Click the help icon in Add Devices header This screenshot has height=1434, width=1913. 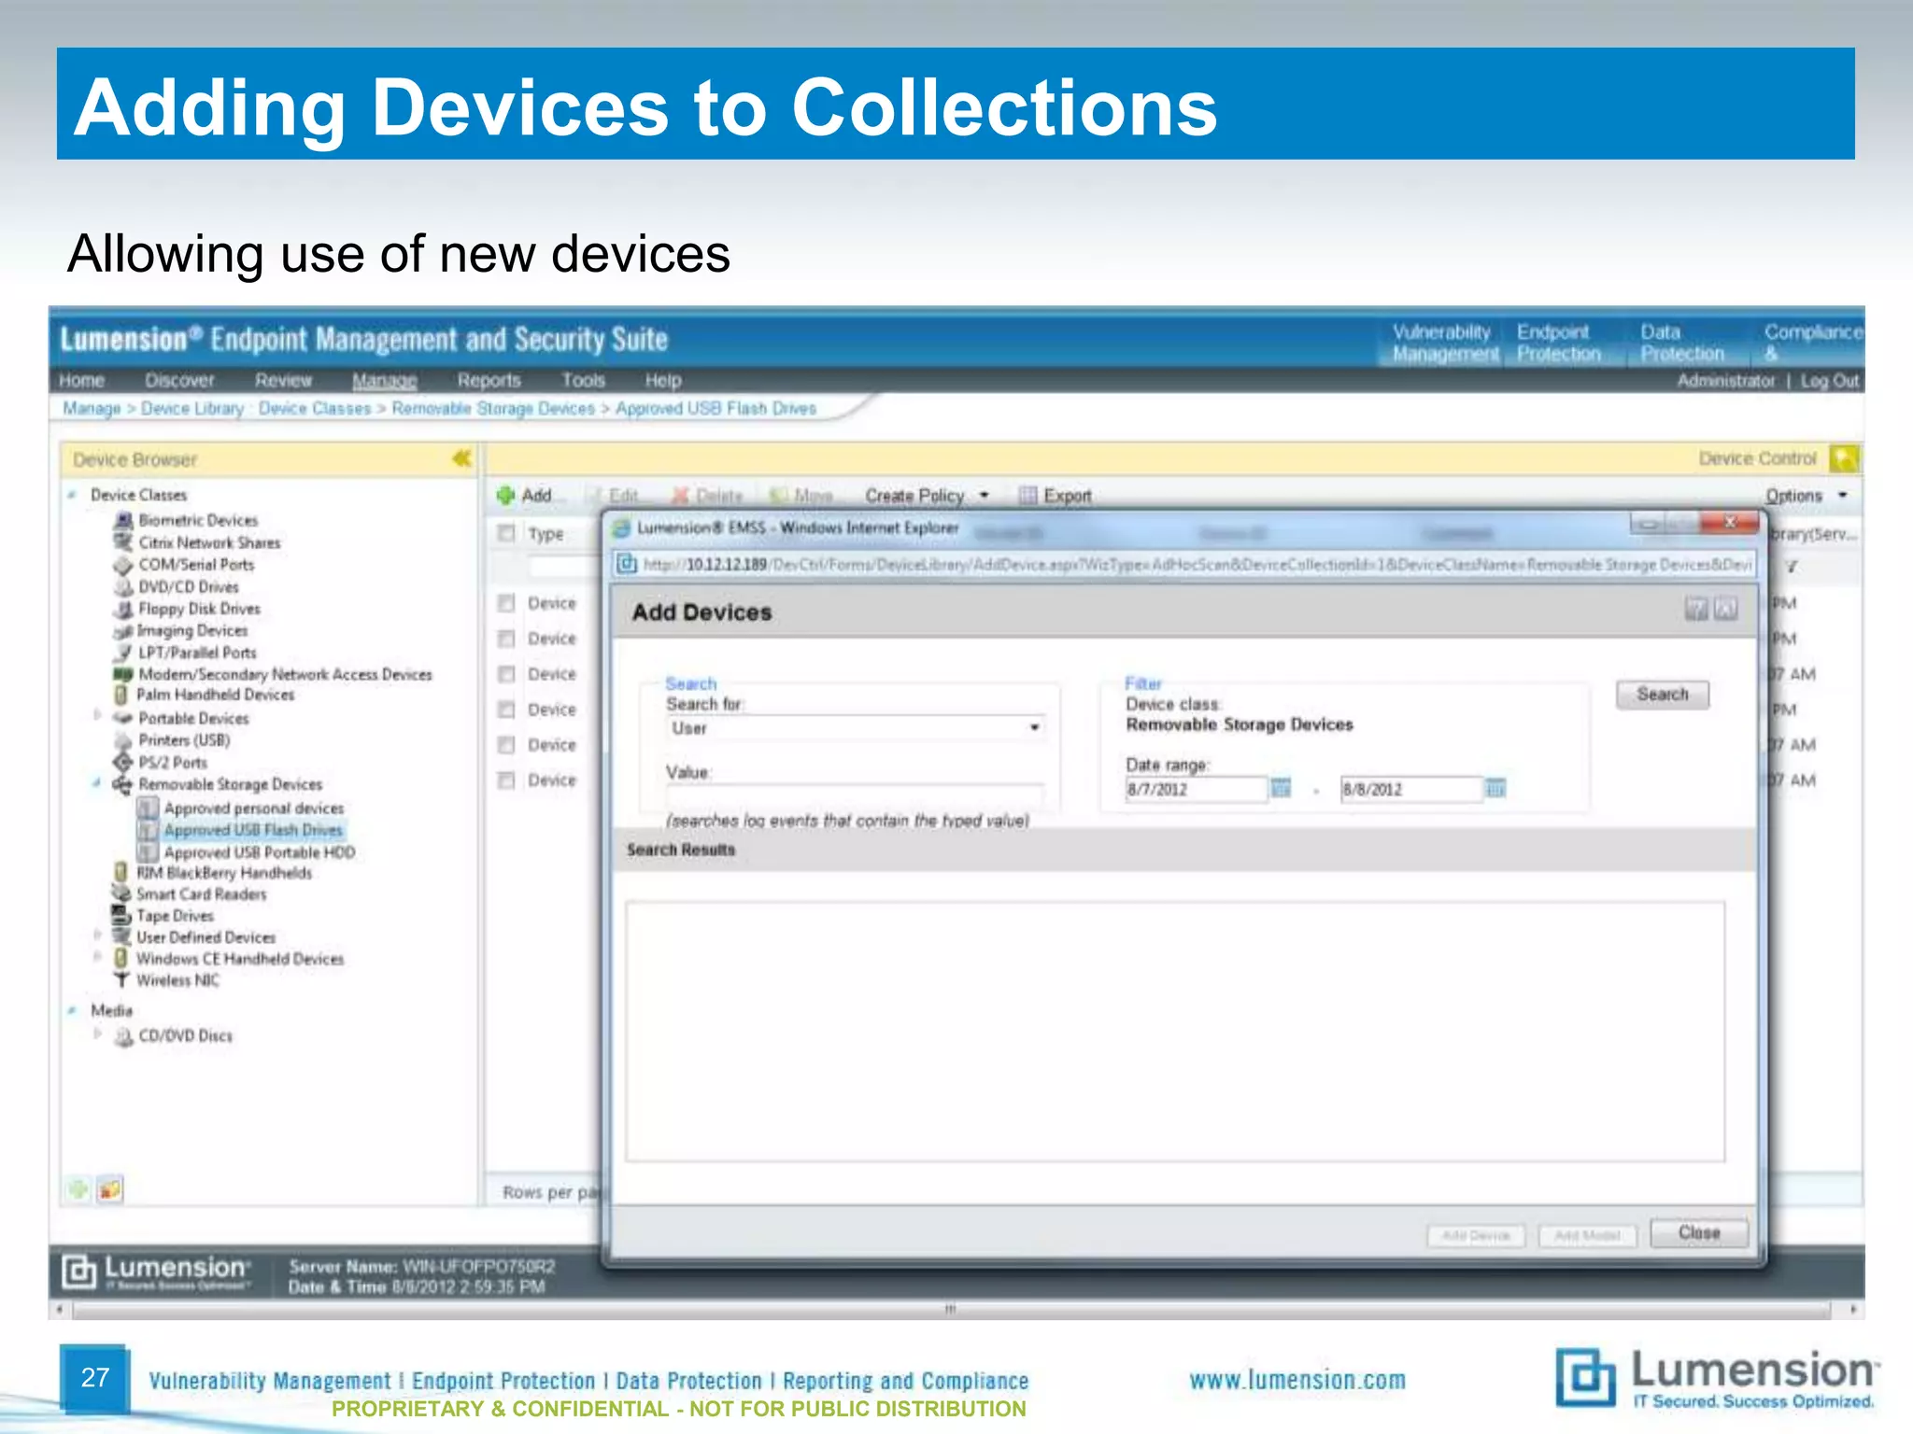(x=1696, y=610)
